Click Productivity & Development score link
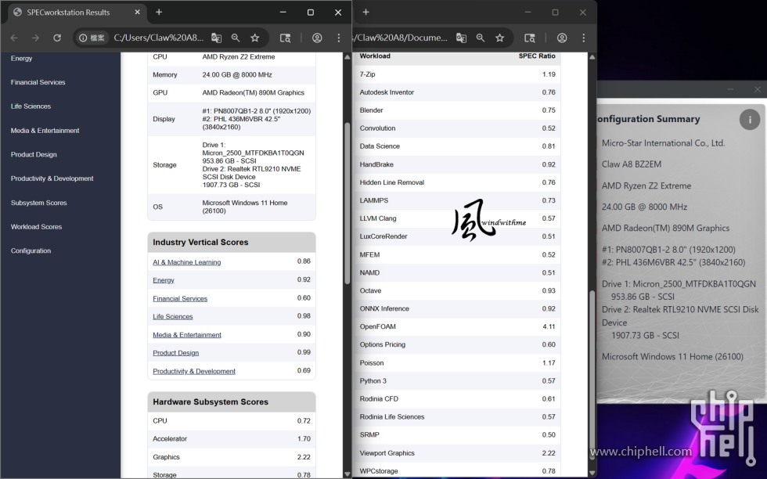Screen dimensions: 767x479 point(193,371)
